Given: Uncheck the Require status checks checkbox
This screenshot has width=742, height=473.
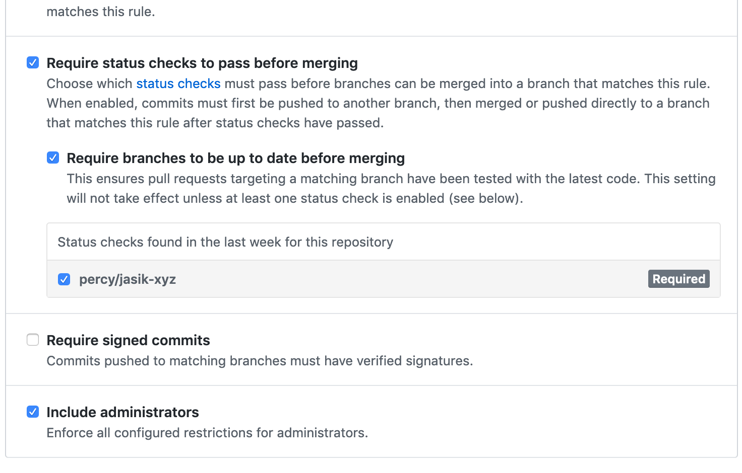Looking at the screenshot, I should point(33,63).
